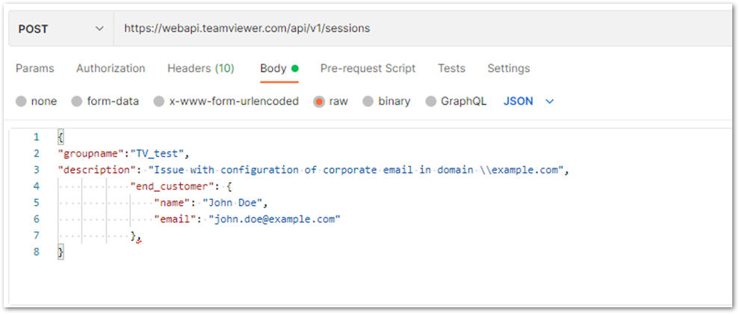Select the Headers (10) tab

(201, 69)
